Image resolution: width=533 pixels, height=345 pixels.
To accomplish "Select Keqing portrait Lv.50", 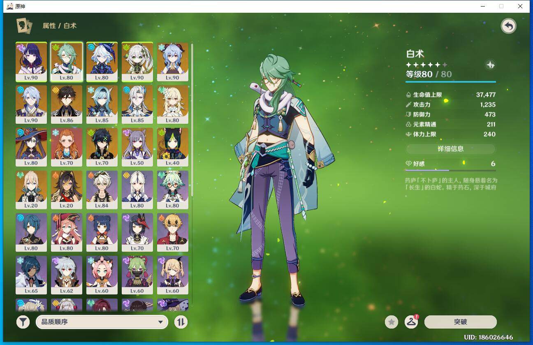I will 137,147.
